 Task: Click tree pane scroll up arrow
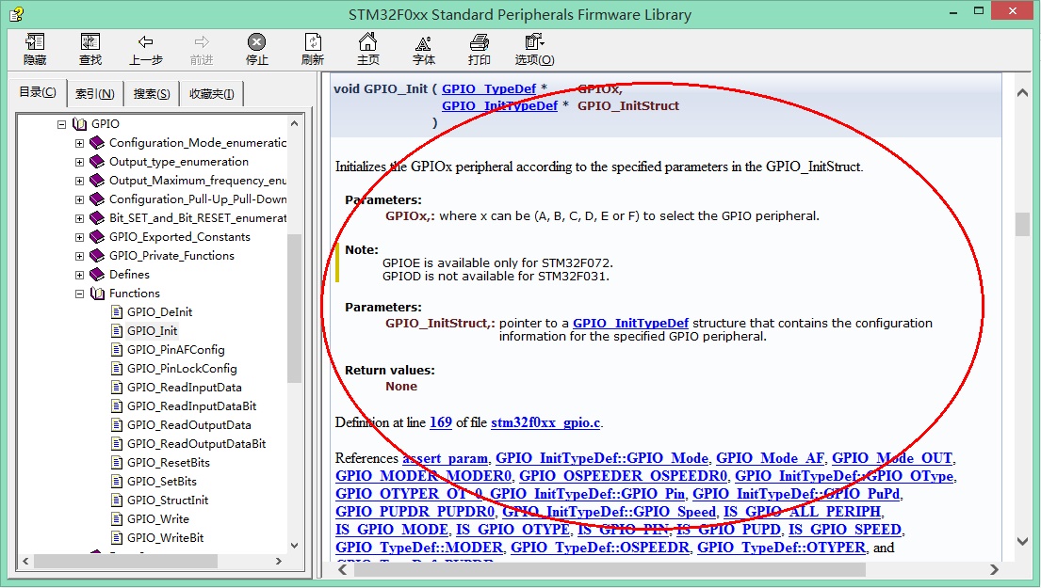pos(295,123)
